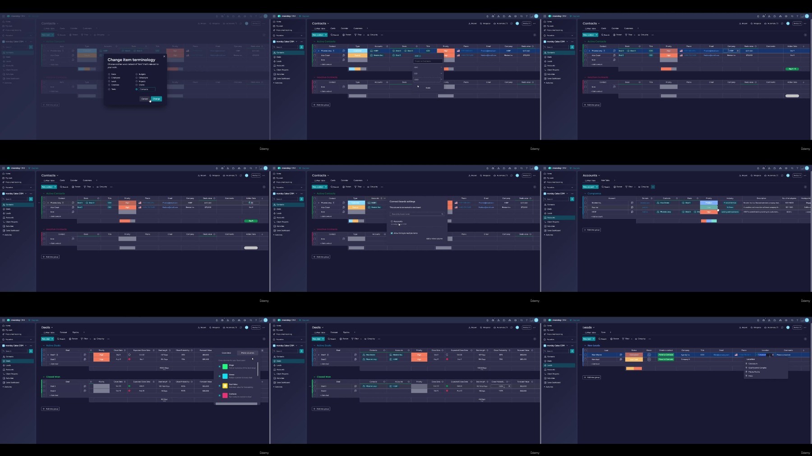Screen dimensions: 812x456
Task: Collapse the Companies group on Accounts board
Action: [x=585, y=193]
